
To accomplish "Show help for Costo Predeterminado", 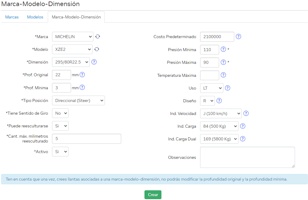I will 238,37.
